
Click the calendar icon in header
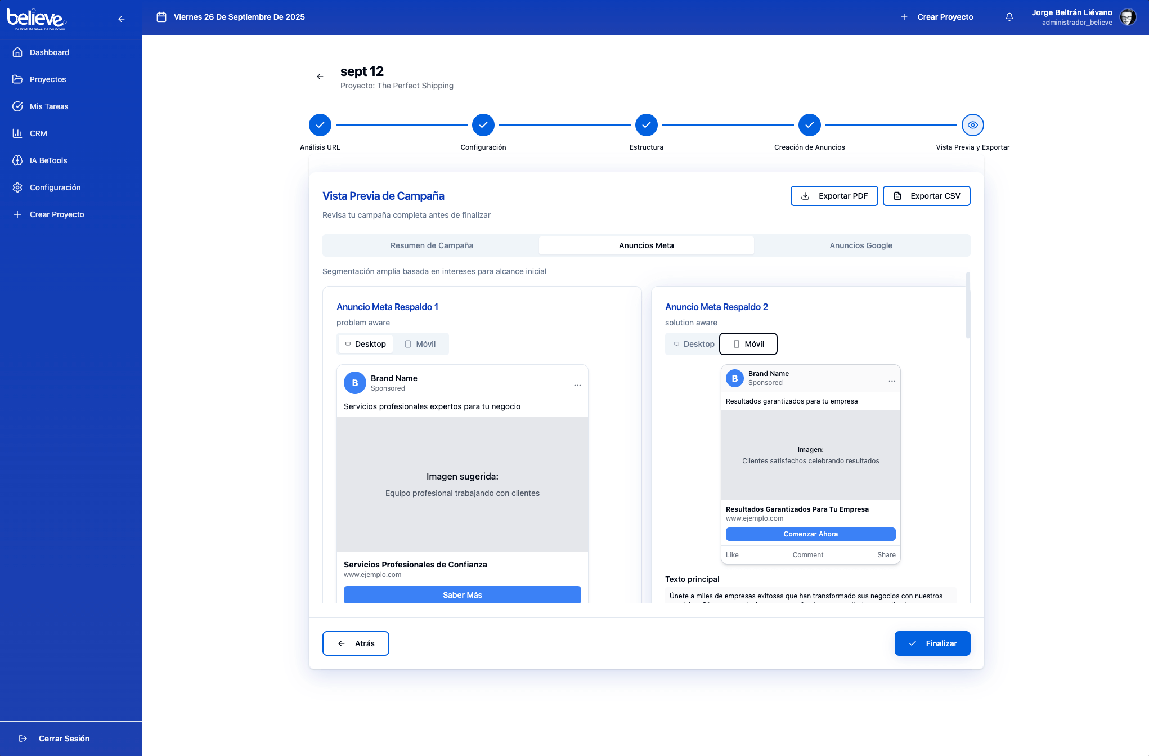click(x=161, y=17)
